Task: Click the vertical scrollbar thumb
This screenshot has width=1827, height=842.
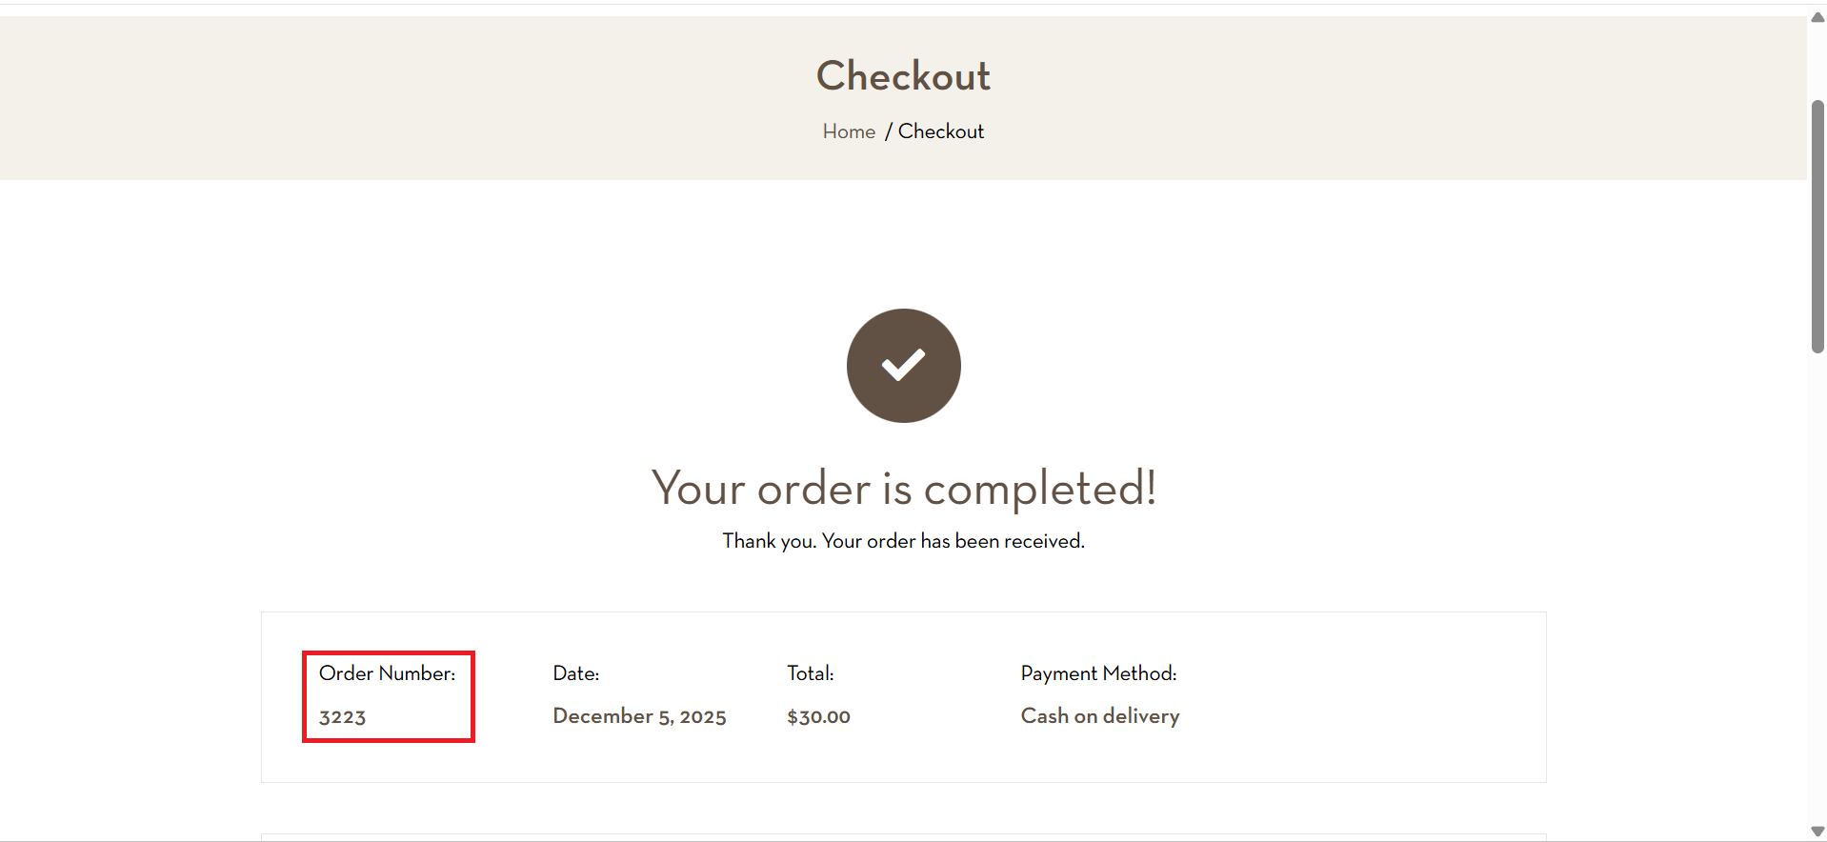Action: tap(1817, 227)
